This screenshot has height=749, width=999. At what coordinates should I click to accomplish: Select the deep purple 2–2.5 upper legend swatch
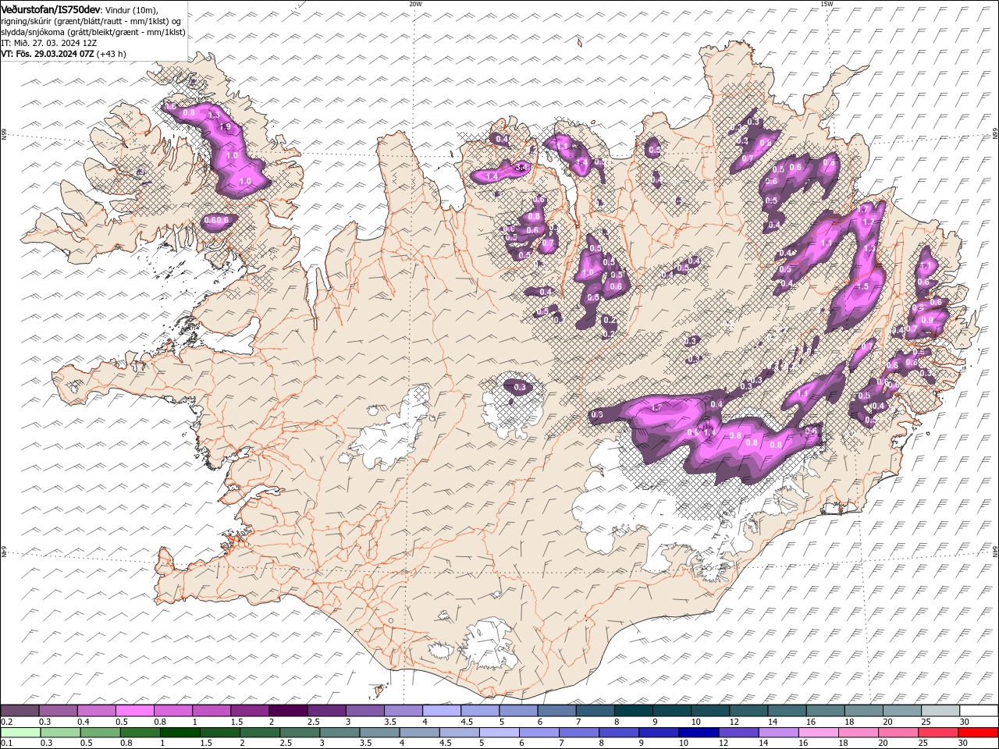[x=287, y=711]
